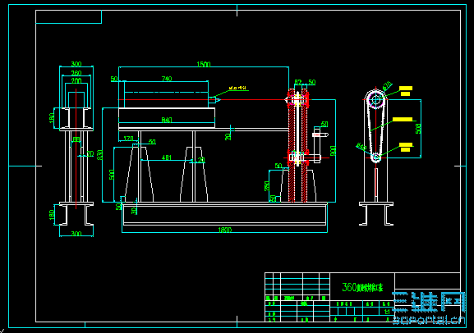Click the vertical 280 dimension text
Viewport: 474px width, 333px height.
click(267, 185)
